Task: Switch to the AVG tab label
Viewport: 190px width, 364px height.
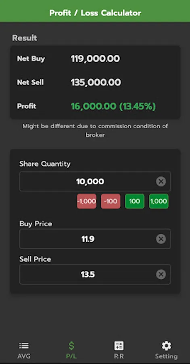Action: tap(24, 356)
